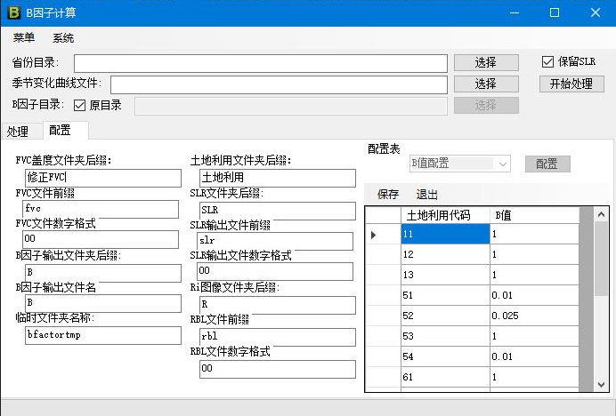
Task: Click the 临时文件夹名称 field with bfactortmp
Action: tap(103, 335)
